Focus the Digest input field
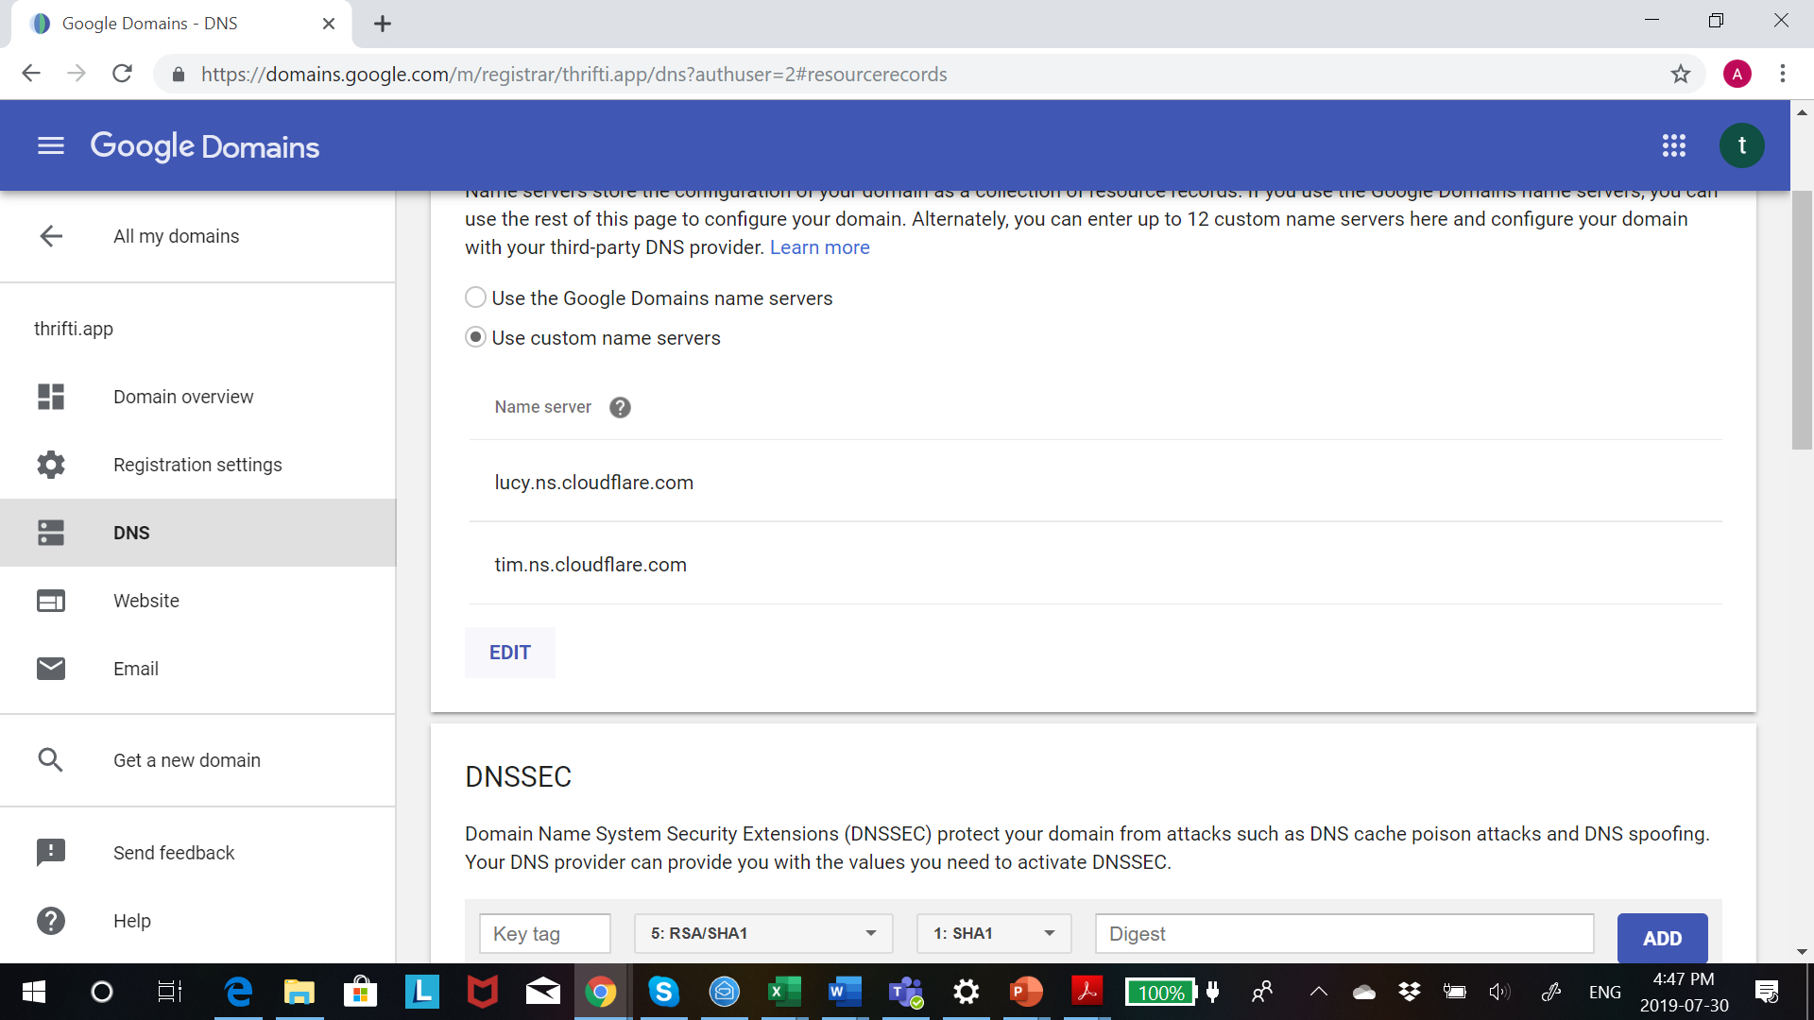 [1344, 933]
